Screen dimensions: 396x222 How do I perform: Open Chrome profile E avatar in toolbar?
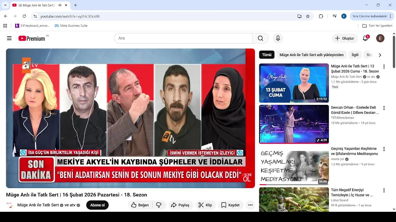point(344,16)
